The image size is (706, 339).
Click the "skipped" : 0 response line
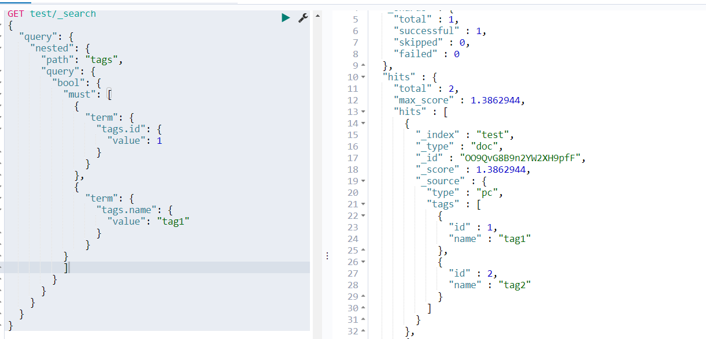[431, 42]
